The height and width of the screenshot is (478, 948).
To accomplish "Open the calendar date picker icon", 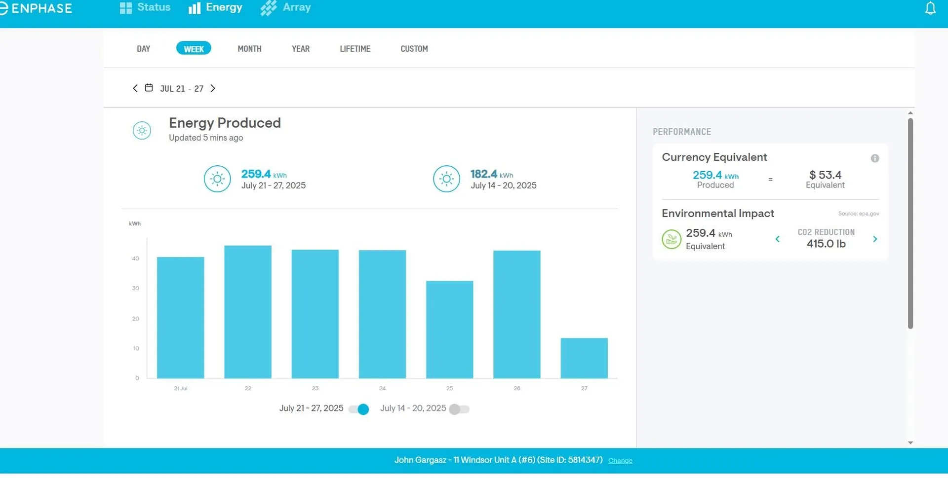I will click(x=149, y=88).
